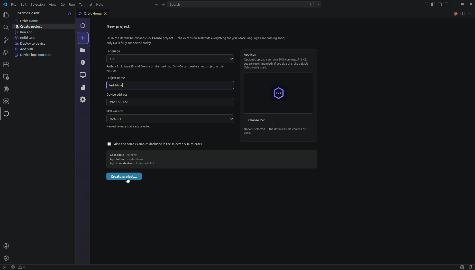The width and height of the screenshot is (475, 270).
Task: Open the Explorer view in activity bar
Action: pyautogui.click(x=6, y=15)
